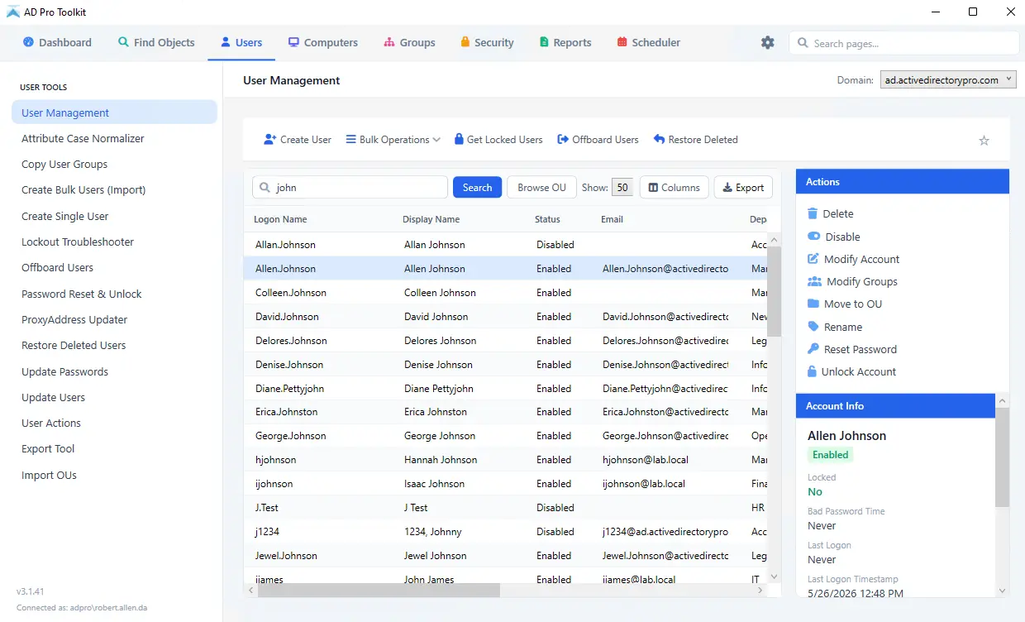Image resolution: width=1025 pixels, height=622 pixels.
Task: Click the Groups tab icon
Action: pos(389,42)
